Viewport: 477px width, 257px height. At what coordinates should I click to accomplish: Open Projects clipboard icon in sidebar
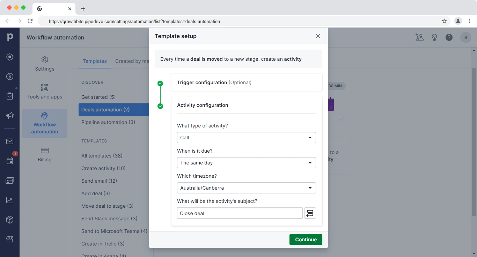click(10, 96)
